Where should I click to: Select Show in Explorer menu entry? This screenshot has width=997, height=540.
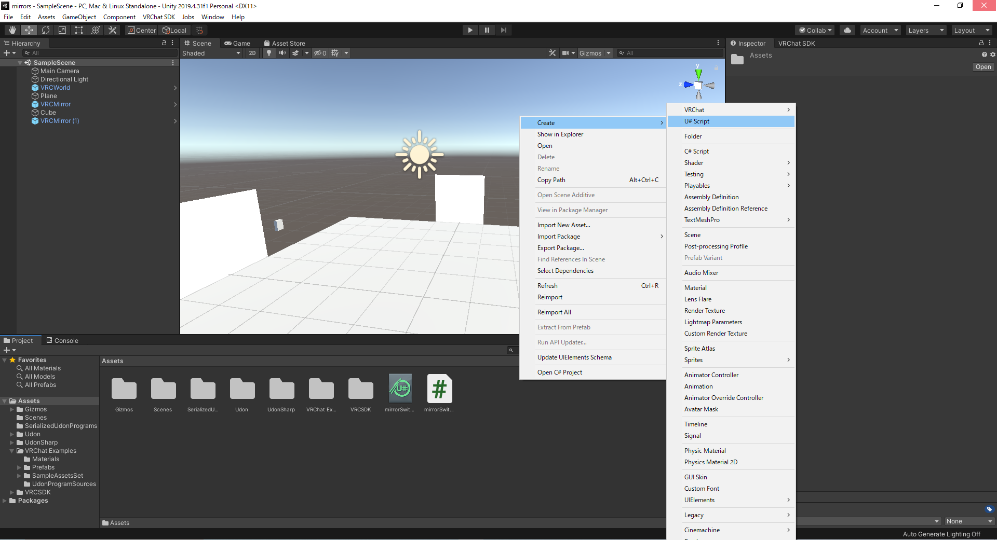click(593, 134)
